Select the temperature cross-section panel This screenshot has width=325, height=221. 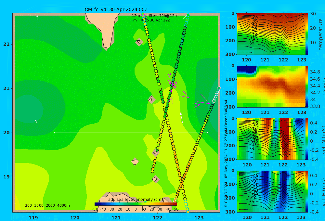pyautogui.click(x=271, y=34)
